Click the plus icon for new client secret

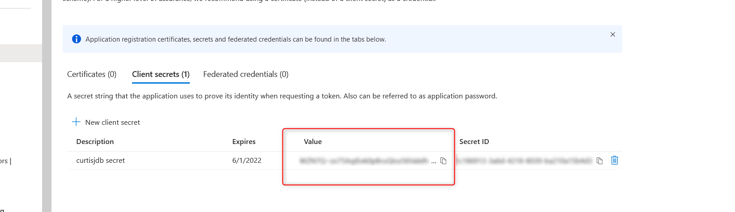coord(76,122)
